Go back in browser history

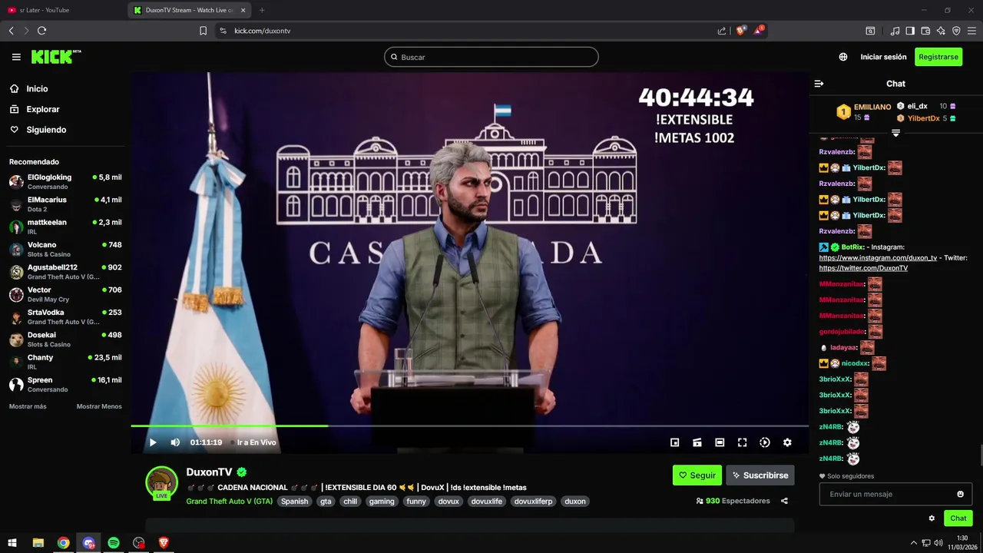click(x=12, y=31)
